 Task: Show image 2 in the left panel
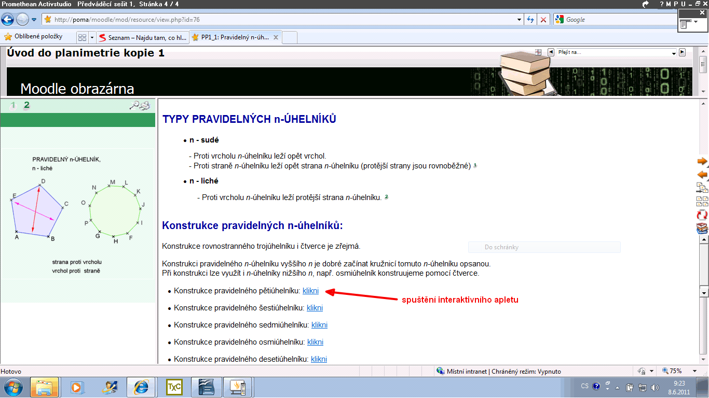pos(26,105)
